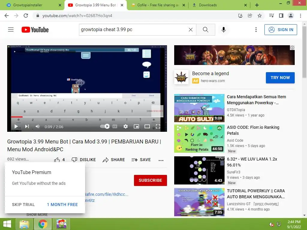307x230 pixels.
Task: Enable theater mode
Action: (147, 127)
